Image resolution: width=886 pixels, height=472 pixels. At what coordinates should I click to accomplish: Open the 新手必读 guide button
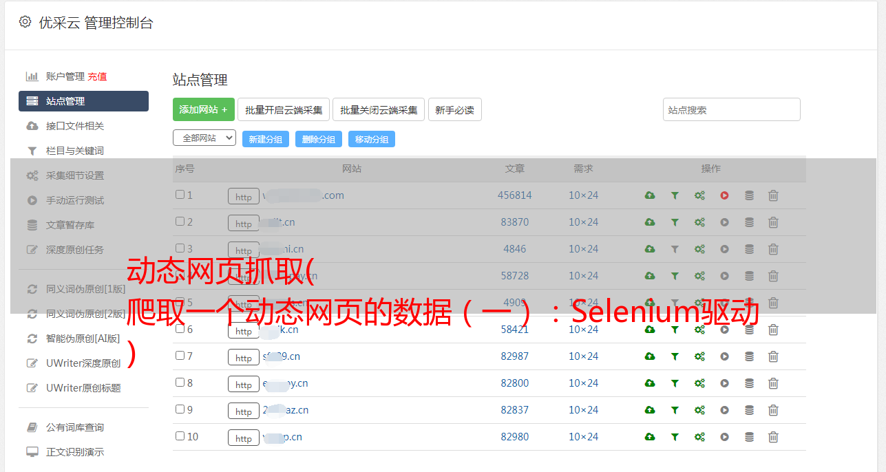coord(455,109)
